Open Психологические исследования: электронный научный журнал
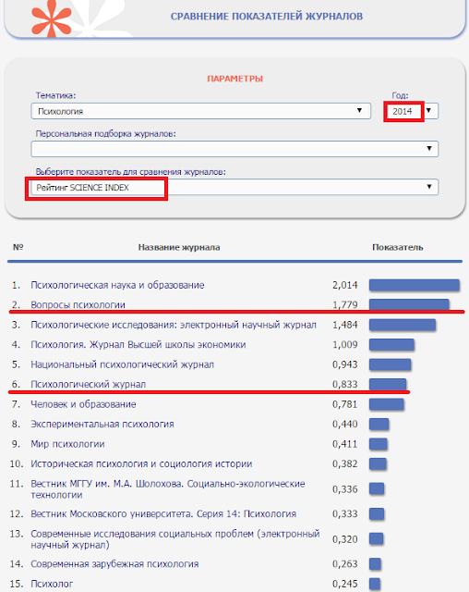469x592 pixels. [x=174, y=325]
